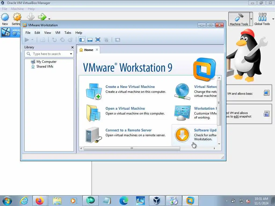Viewport: 275px width, 206px height.
Task: Open the Help menu in VMware Workstation
Action: pyautogui.click(x=79, y=32)
